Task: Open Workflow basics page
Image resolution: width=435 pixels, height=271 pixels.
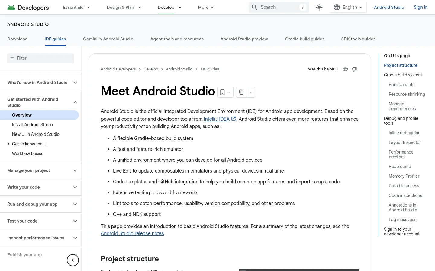Action: click(27, 154)
